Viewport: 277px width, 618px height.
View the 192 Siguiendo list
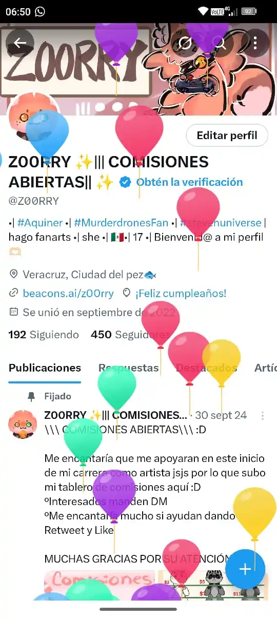point(44,335)
